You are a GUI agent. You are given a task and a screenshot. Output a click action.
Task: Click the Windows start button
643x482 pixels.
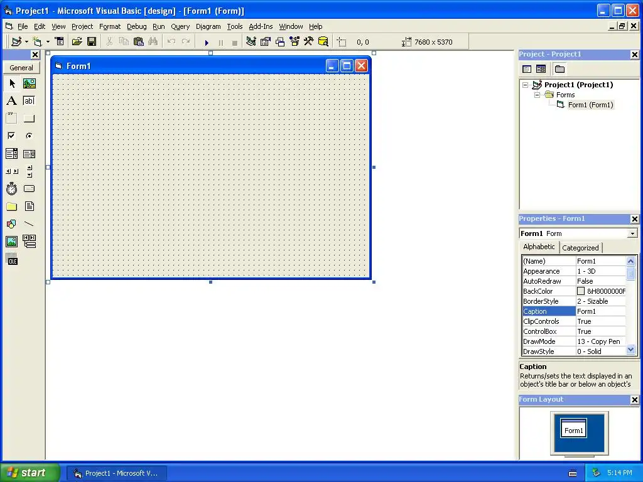coord(30,473)
